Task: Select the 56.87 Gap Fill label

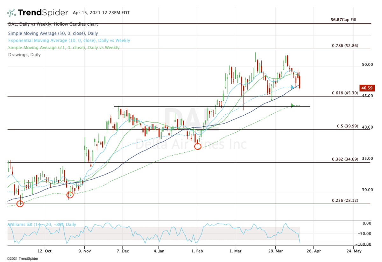Action: 343,20
